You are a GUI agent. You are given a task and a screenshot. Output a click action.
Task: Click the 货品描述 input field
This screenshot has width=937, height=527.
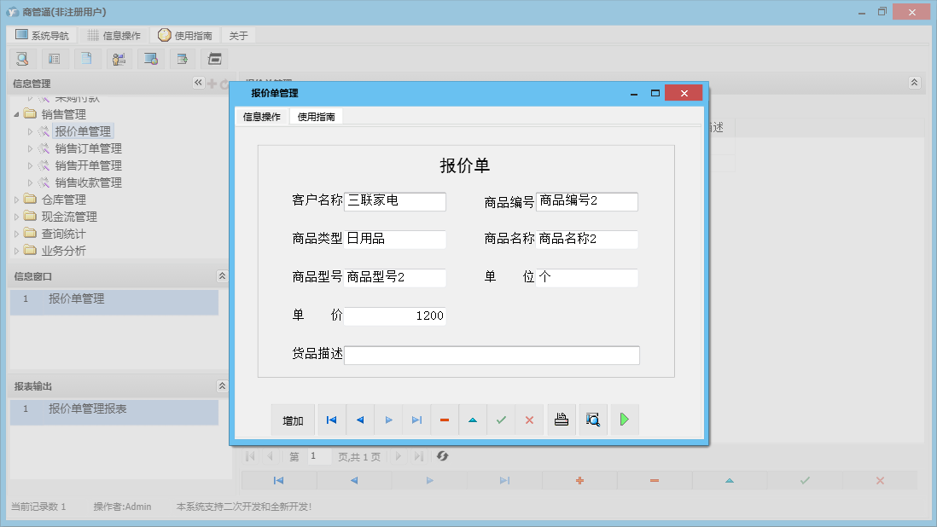(x=492, y=355)
